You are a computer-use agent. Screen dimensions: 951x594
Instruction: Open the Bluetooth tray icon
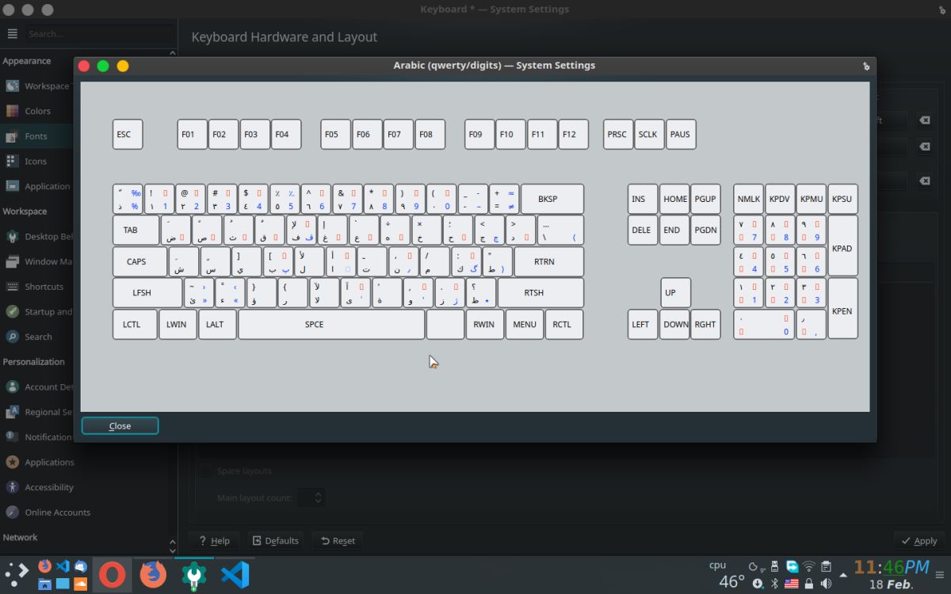click(775, 584)
